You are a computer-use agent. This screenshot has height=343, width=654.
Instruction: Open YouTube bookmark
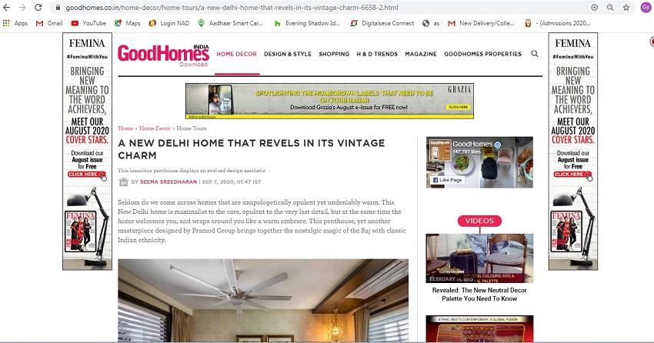click(x=88, y=23)
